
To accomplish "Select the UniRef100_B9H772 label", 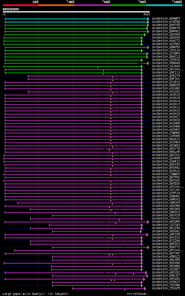I will coord(166,247).
